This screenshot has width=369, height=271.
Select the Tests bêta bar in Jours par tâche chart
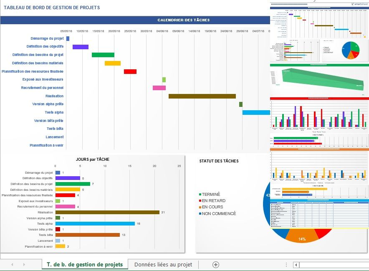click(x=87, y=235)
